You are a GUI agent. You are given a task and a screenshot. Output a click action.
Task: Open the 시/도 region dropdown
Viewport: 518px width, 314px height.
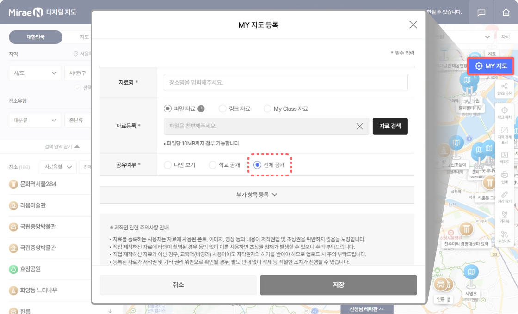35,73
